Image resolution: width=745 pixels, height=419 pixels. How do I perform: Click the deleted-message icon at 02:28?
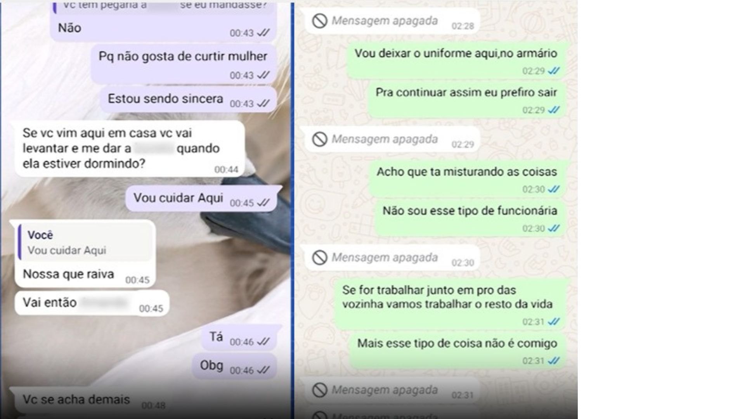coord(320,21)
